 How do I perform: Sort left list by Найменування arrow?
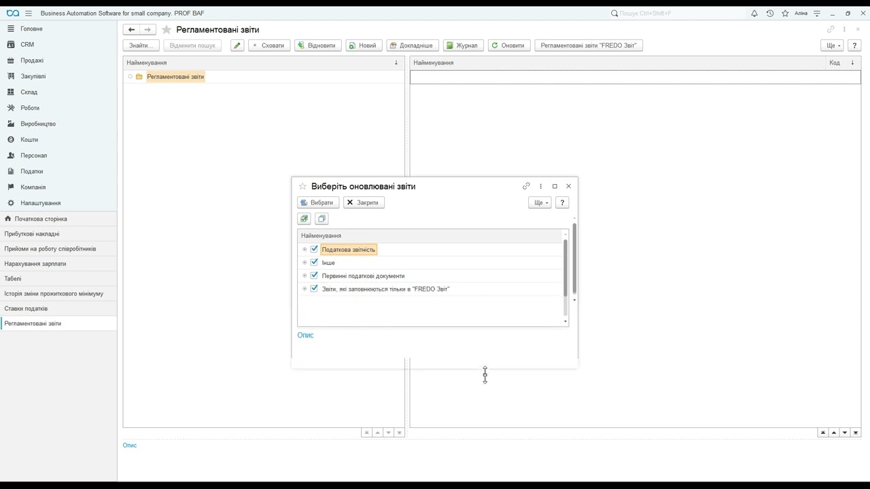coord(396,62)
